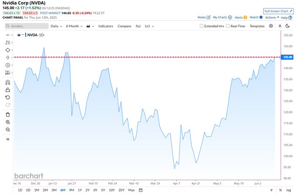Select the 20Y time range

(121, 190)
